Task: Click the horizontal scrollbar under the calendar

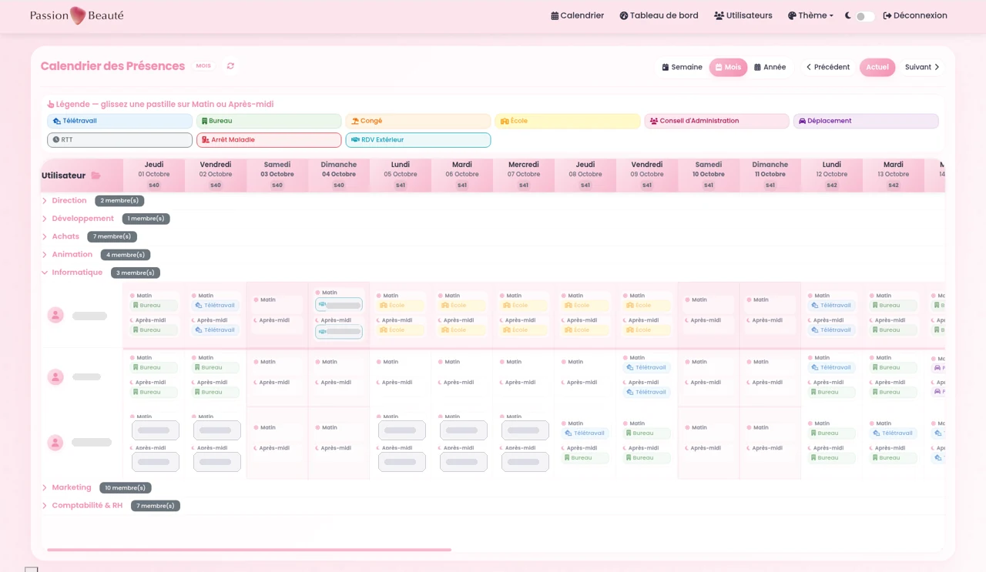Action: (249, 550)
